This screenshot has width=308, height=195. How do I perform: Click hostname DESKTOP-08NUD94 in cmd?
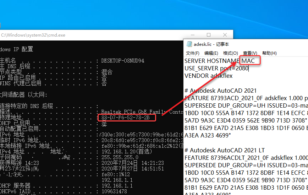coord(122,60)
